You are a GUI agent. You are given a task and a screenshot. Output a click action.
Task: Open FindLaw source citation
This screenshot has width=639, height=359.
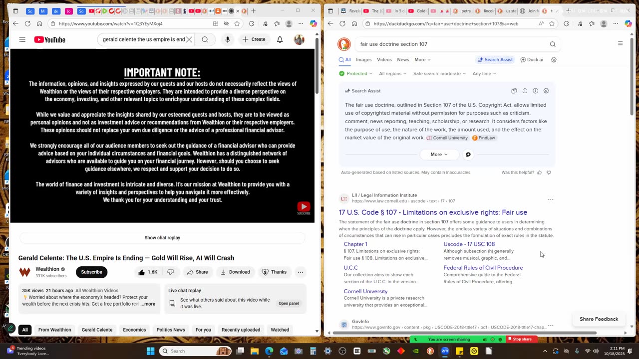tap(484, 138)
